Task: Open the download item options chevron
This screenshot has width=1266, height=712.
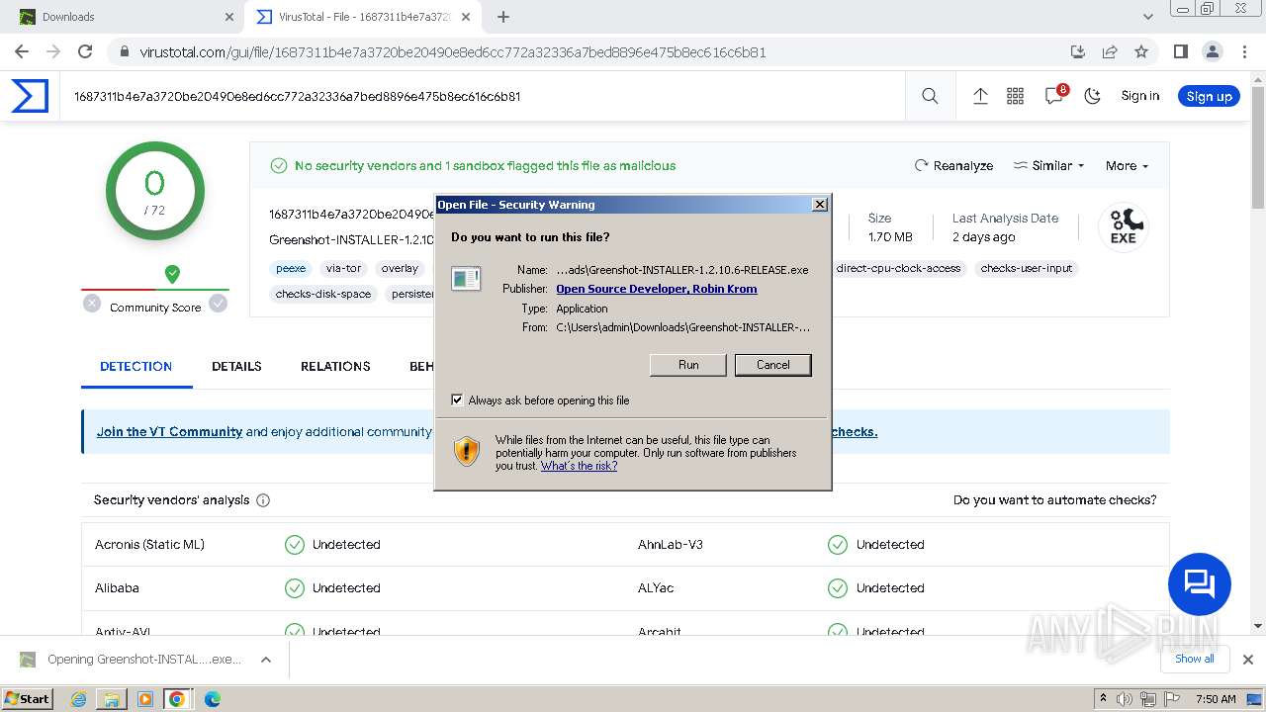Action: click(265, 660)
